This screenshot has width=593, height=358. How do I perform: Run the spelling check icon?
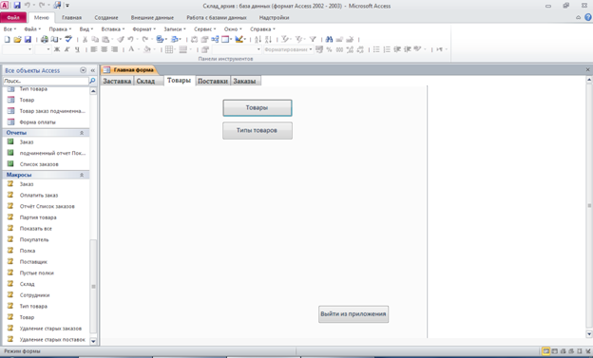(x=68, y=39)
